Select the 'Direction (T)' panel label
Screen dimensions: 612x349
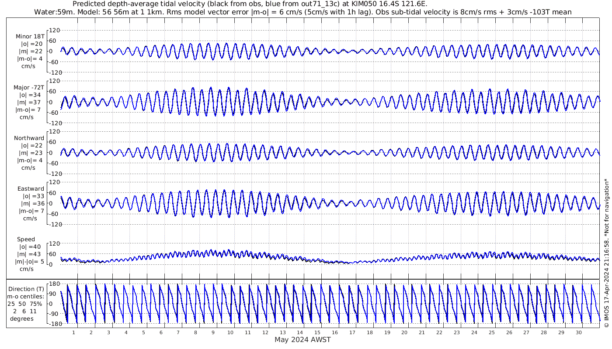[26, 289]
